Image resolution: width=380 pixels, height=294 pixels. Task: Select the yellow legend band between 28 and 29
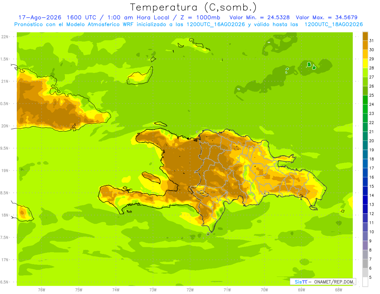point(365,63)
